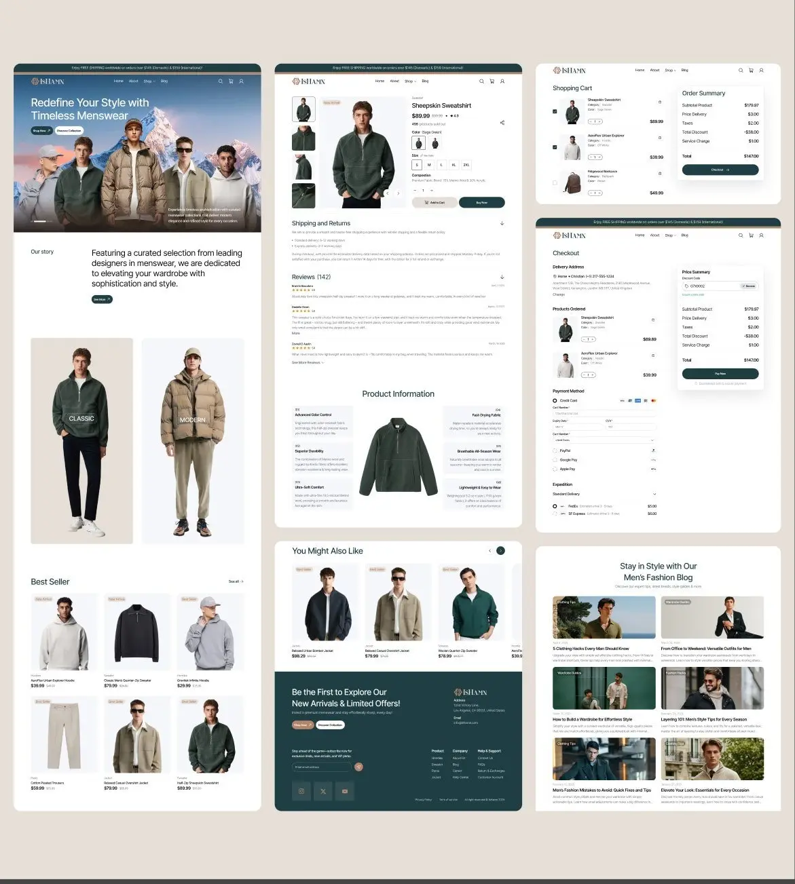The width and height of the screenshot is (795, 884).
Task: Delete AeroFlex Urban Explorer from the Shopping Cart
Action: (x=660, y=138)
